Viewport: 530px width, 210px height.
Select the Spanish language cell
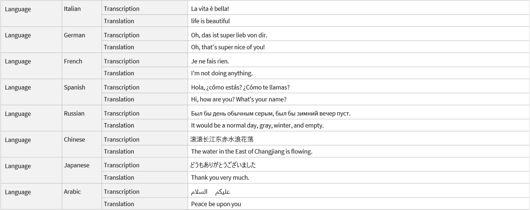coord(74,87)
